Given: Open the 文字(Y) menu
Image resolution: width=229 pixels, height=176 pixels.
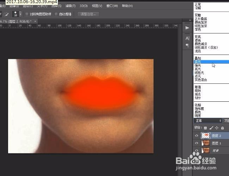Looking at the screenshot, I should 42,6.
